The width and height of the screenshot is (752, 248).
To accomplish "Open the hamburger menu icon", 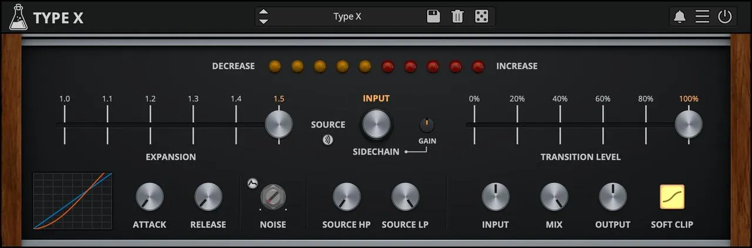I will [x=702, y=16].
